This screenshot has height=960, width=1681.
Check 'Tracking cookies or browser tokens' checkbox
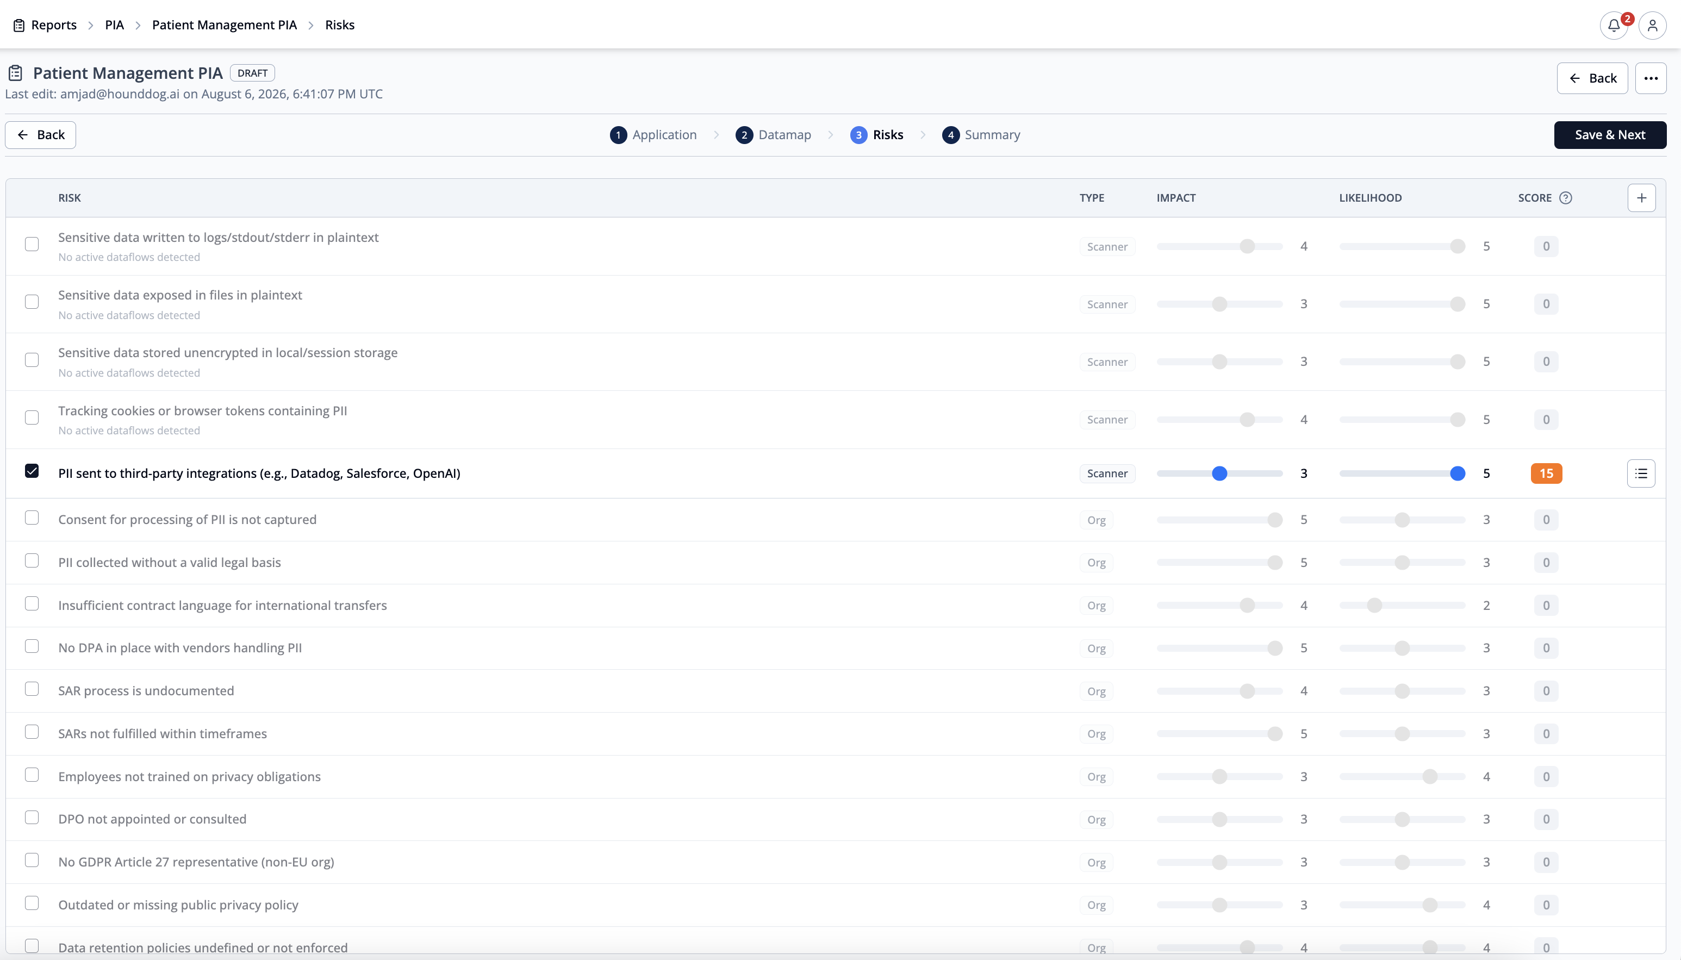point(32,417)
